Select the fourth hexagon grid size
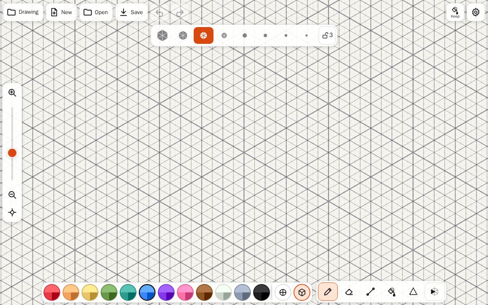 [x=224, y=35]
